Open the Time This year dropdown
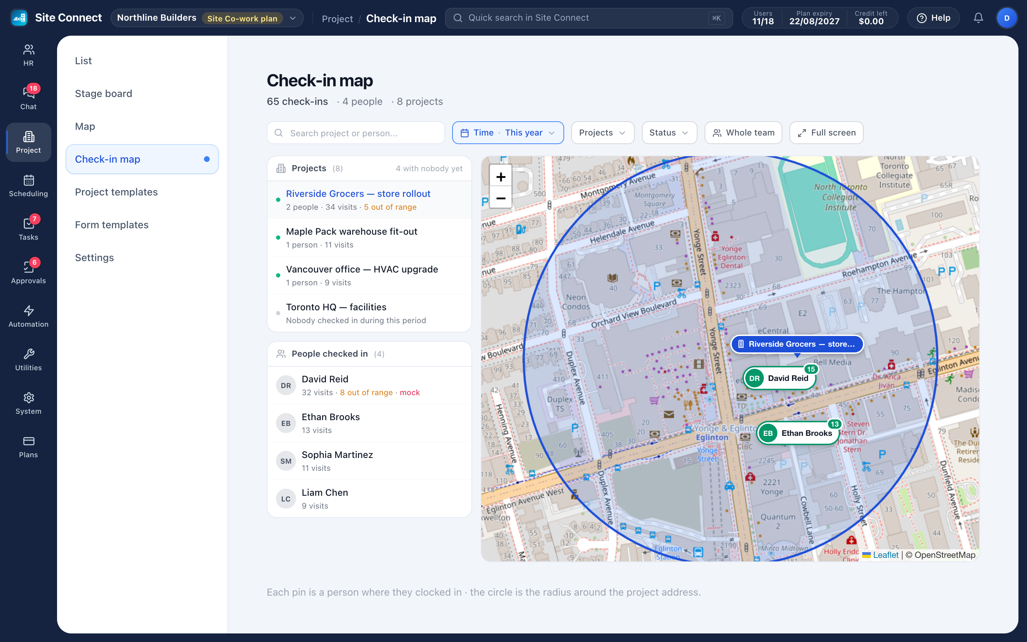1027x642 pixels. (x=508, y=133)
